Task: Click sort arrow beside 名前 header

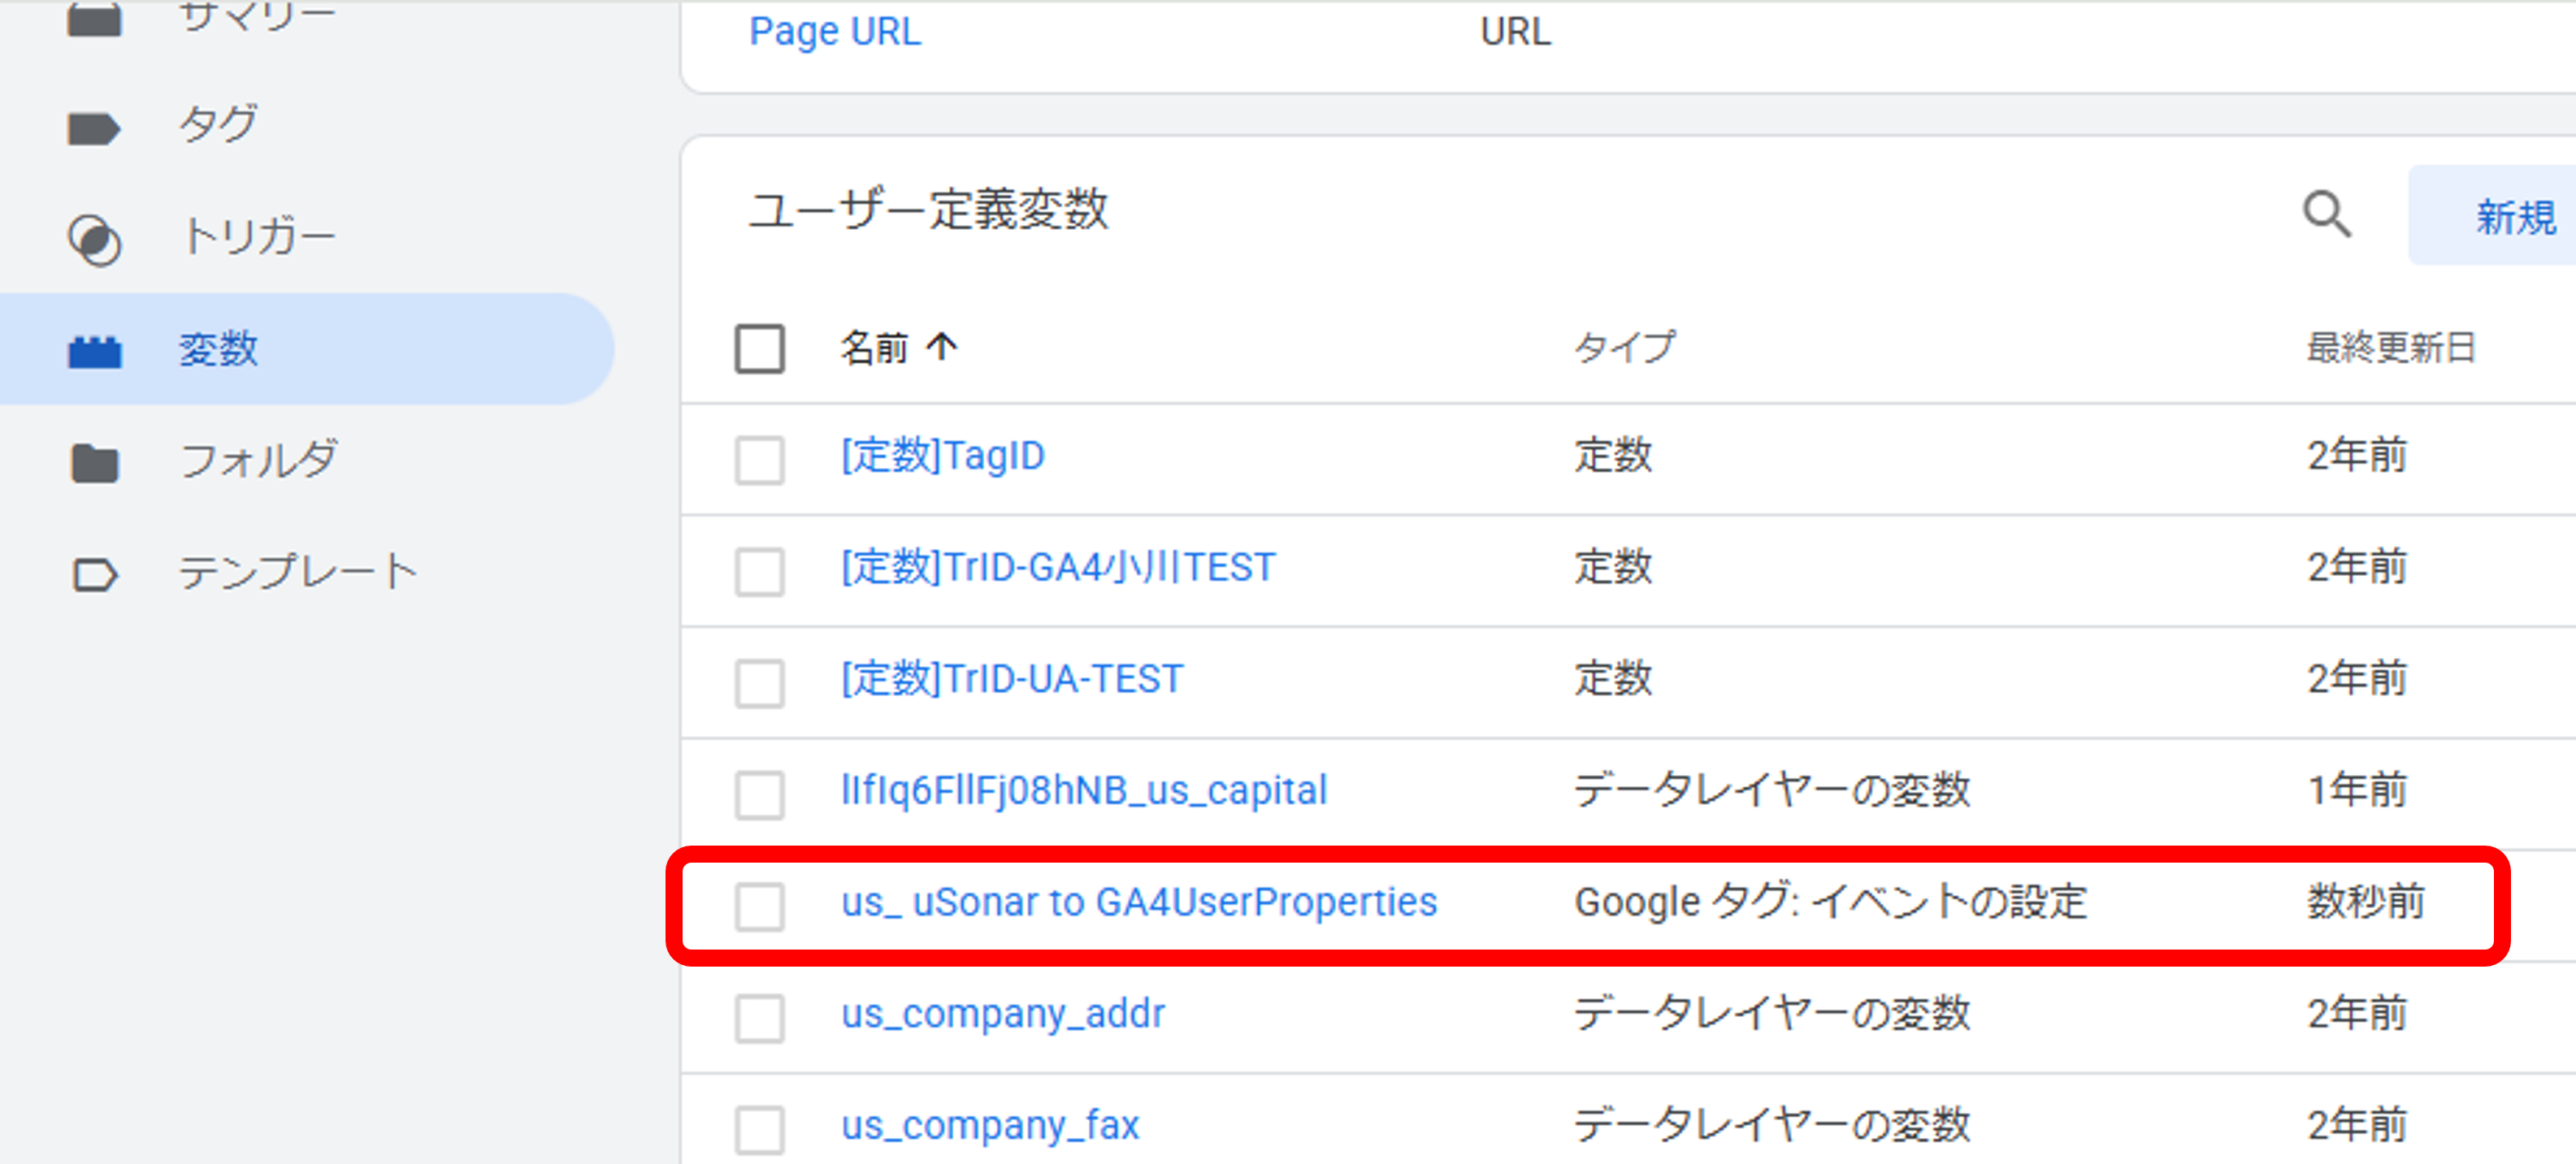Action: pos(942,347)
